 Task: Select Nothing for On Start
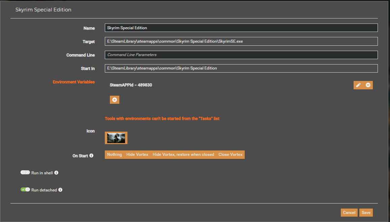pos(114,154)
